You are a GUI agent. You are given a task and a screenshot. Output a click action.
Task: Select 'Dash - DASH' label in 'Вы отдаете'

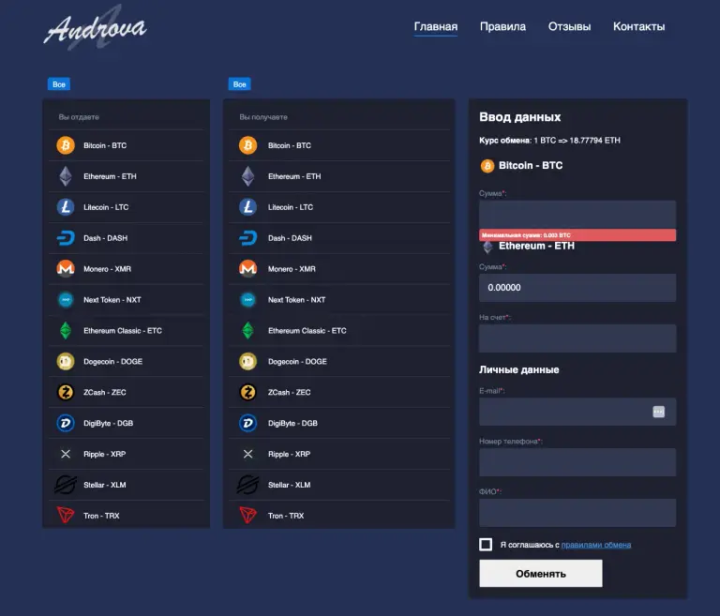click(x=106, y=238)
